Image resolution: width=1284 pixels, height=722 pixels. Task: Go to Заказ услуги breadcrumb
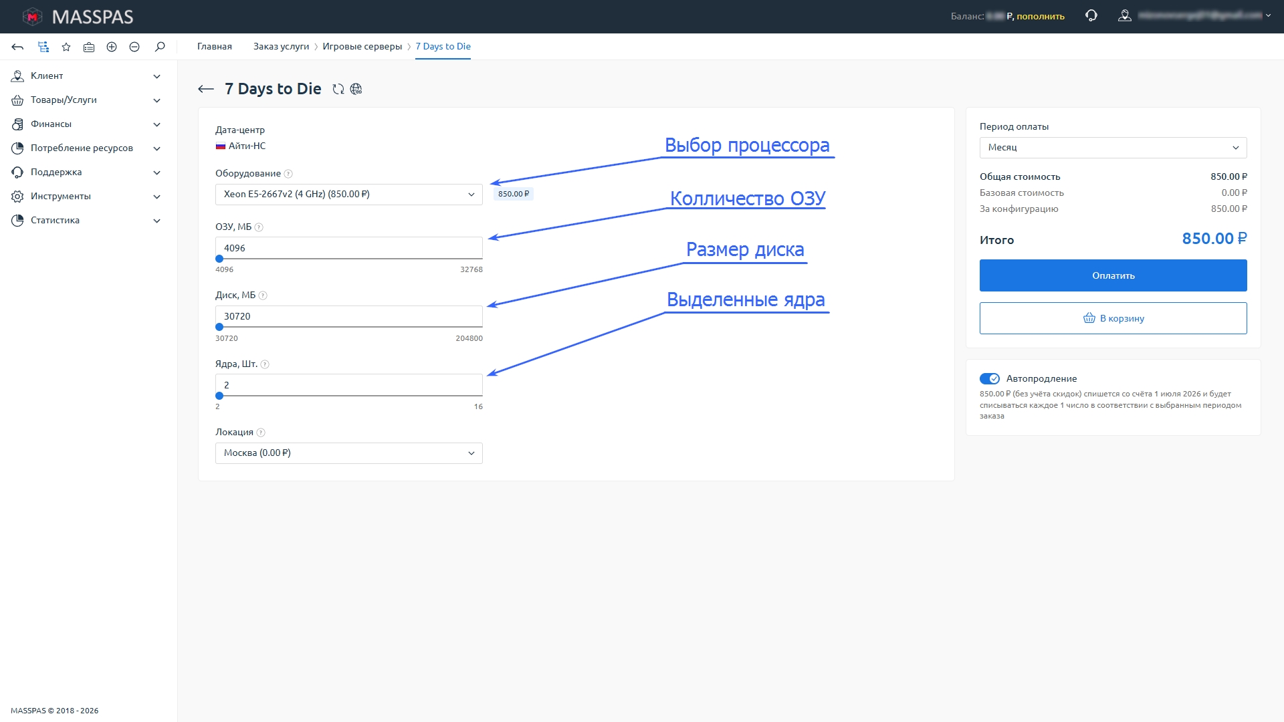point(281,47)
